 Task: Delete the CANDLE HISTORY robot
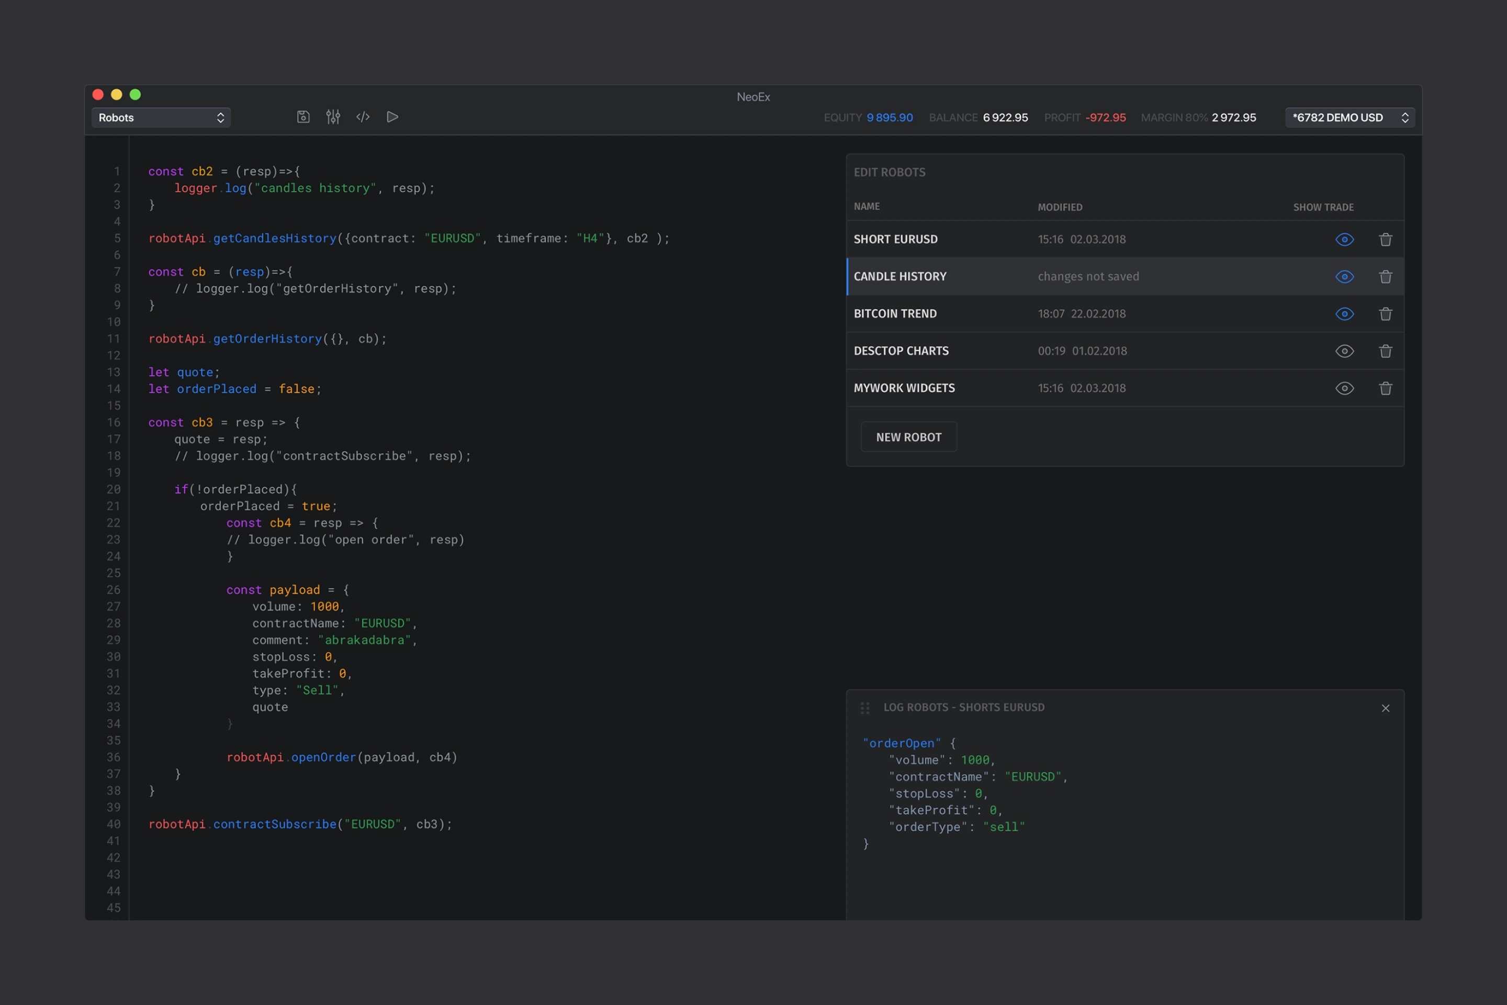pyautogui.click(x=1385, y=276)
